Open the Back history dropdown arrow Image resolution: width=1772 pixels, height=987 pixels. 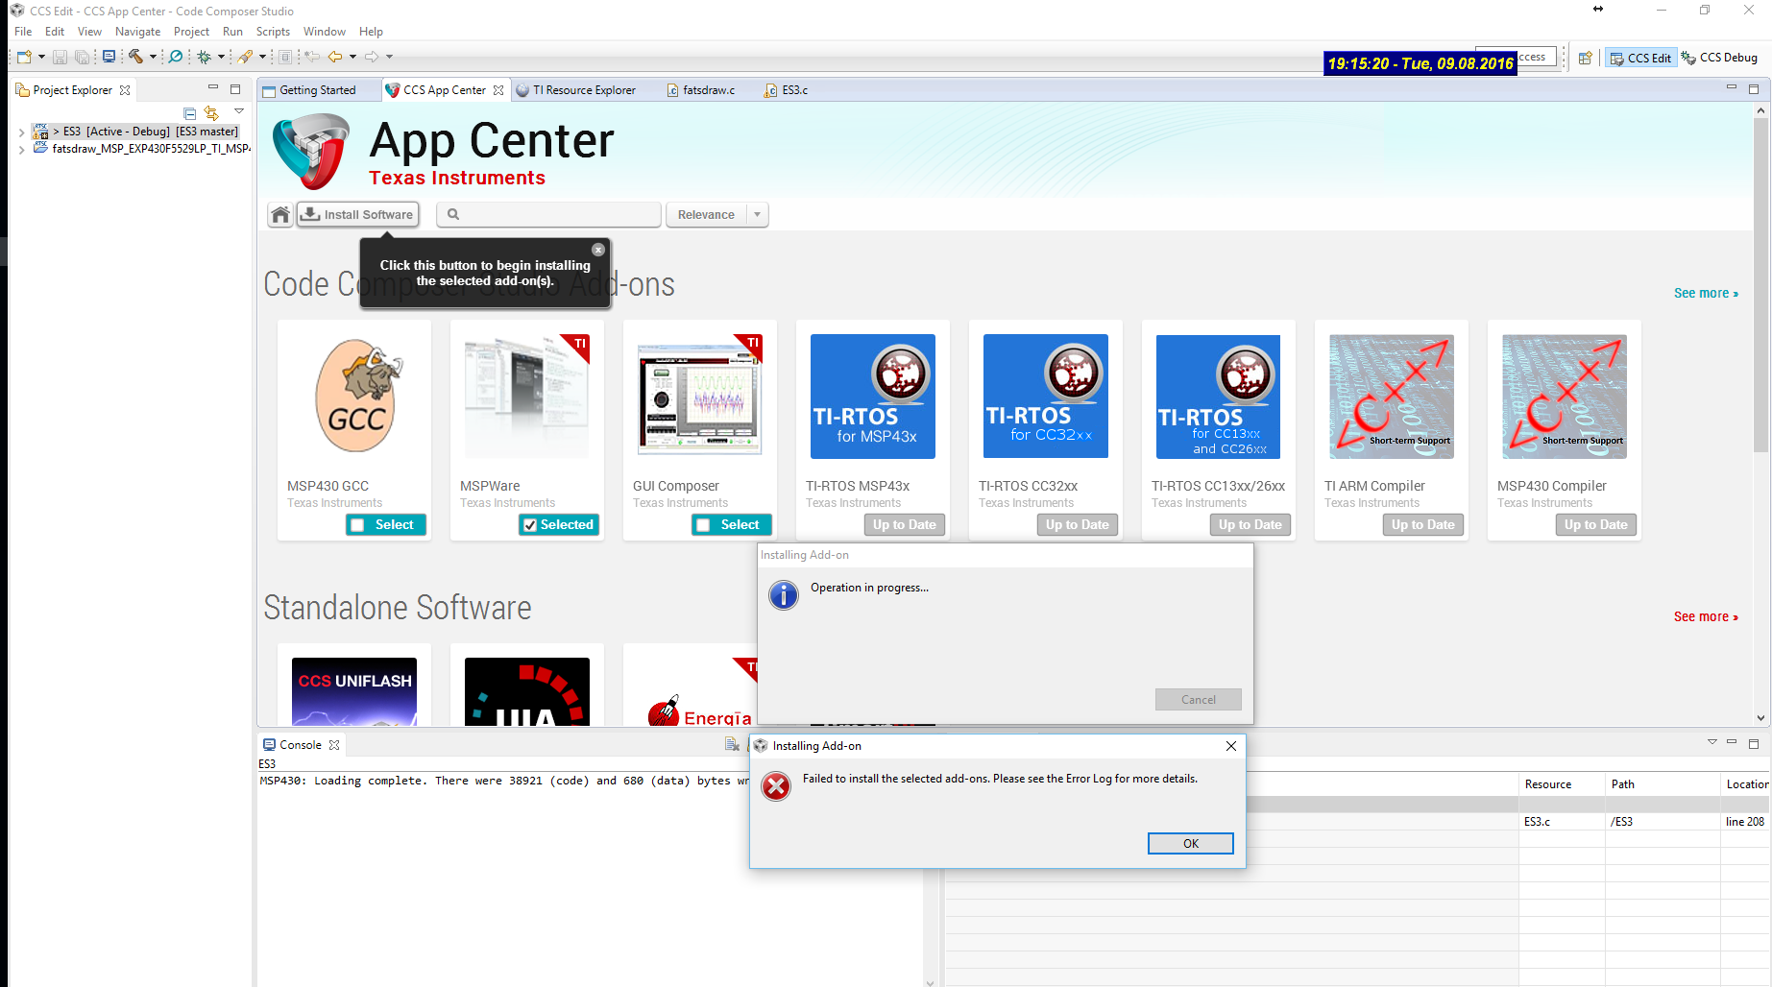352,57
